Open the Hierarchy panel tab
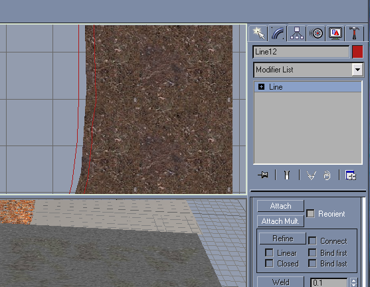Screen dimensions: 370x287 click(297, 33)
